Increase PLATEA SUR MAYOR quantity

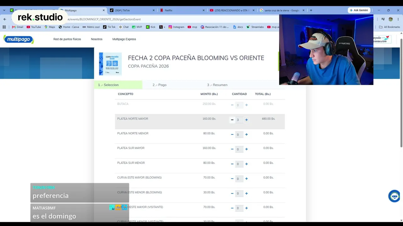(x=247, y=149)
